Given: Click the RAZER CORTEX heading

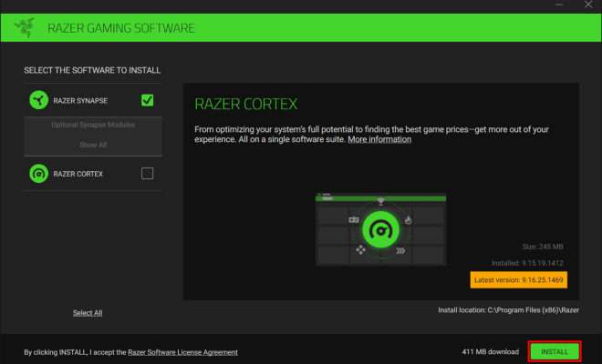Looking at the screenshot, I should coord(245,105).
